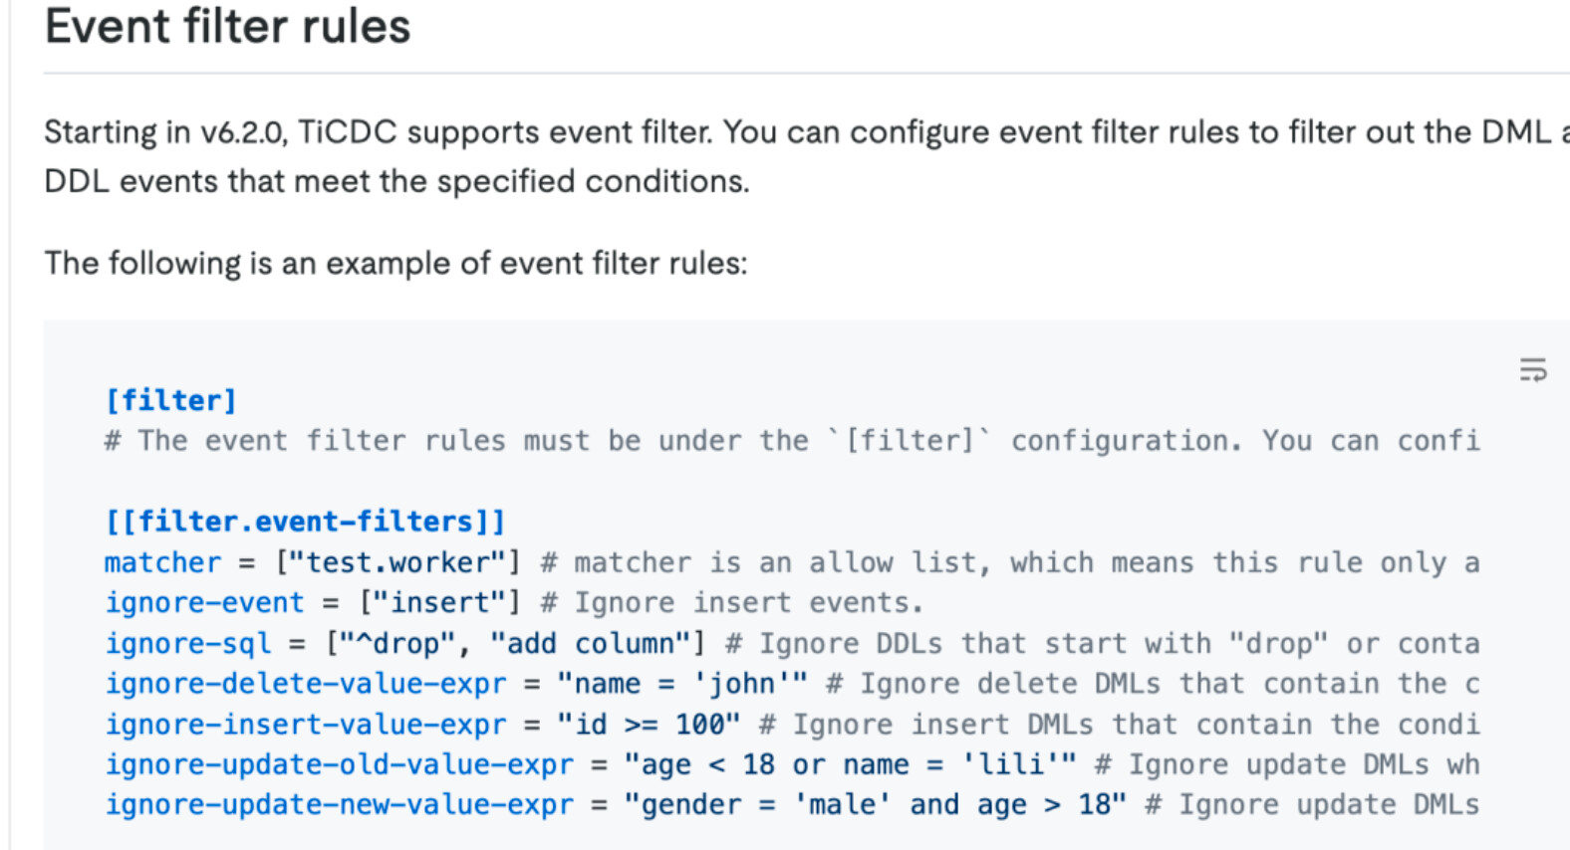Click the "Event filter rules" heading
Viewport: 1570px width, 850px height.
coord(227,27)
